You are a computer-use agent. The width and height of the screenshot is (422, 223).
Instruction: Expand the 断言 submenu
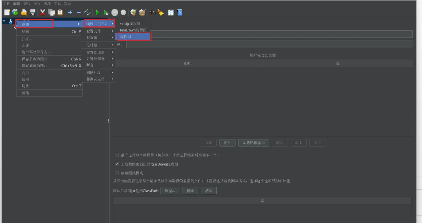99,65
